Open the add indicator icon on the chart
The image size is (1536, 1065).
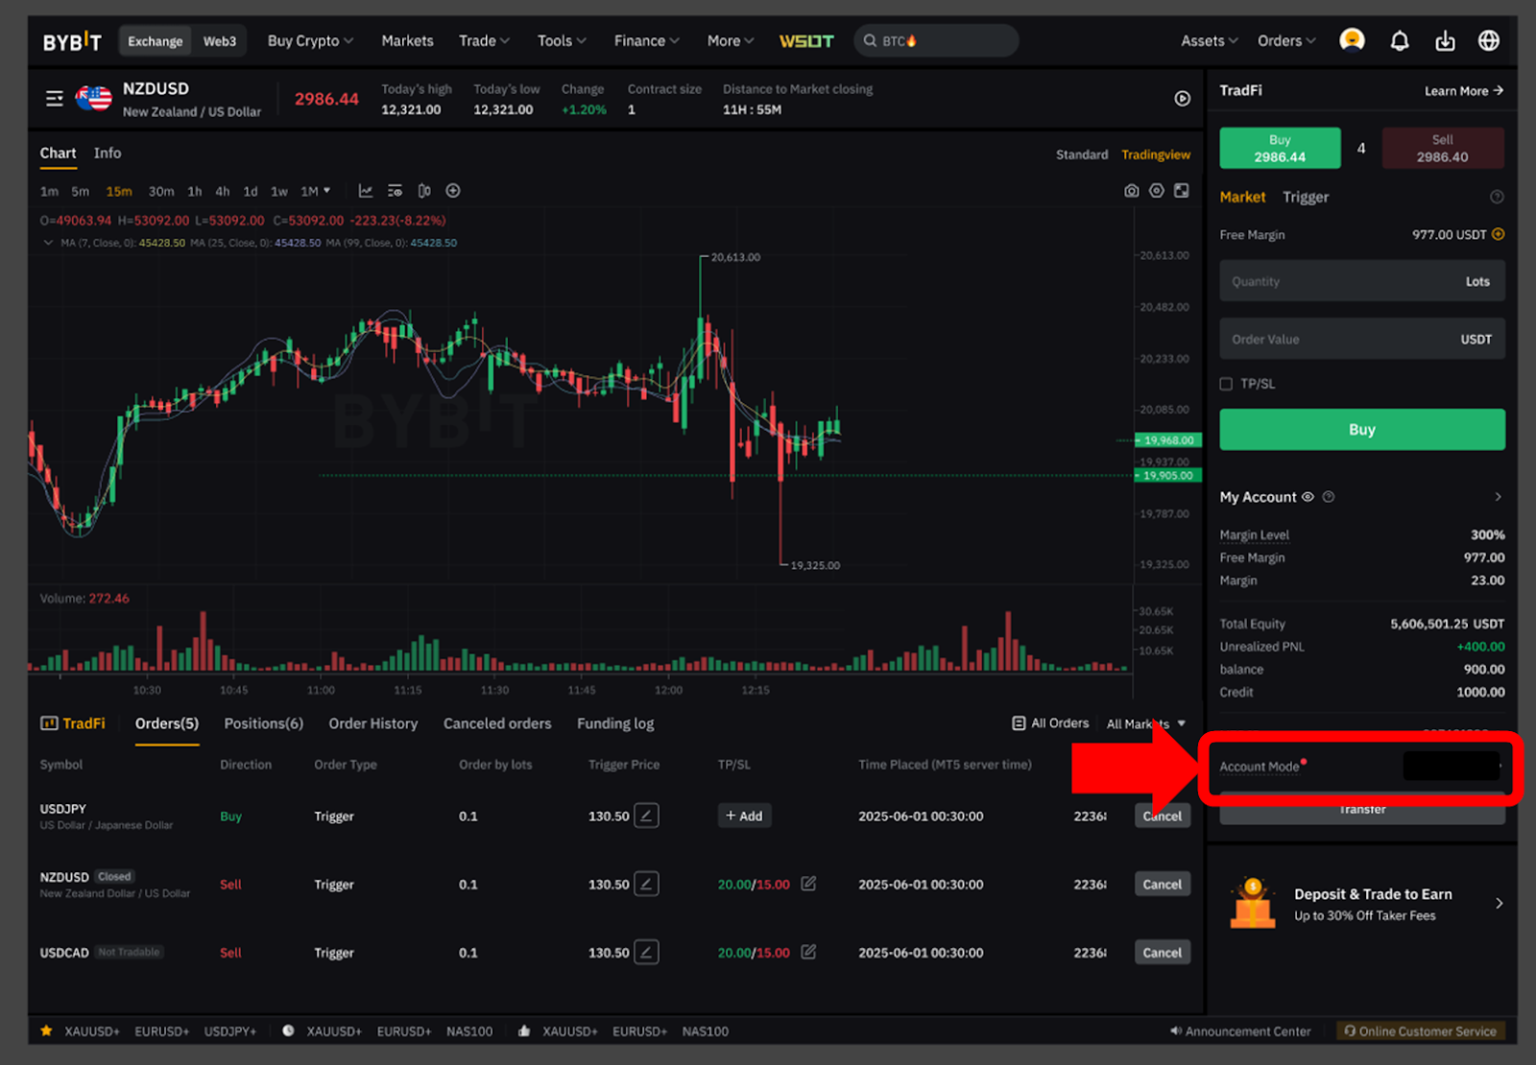(453, 191)
